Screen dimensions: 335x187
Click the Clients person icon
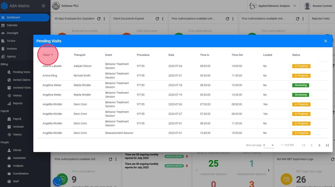coord(9,150)
